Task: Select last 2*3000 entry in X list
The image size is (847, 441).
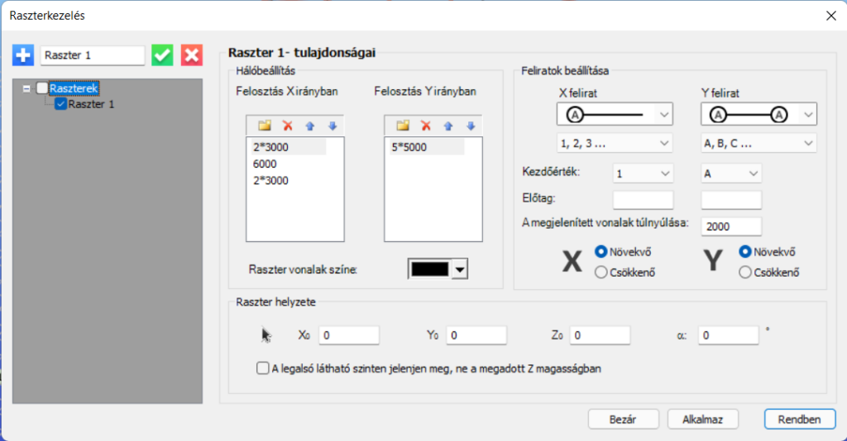Action: pos(270,181)
